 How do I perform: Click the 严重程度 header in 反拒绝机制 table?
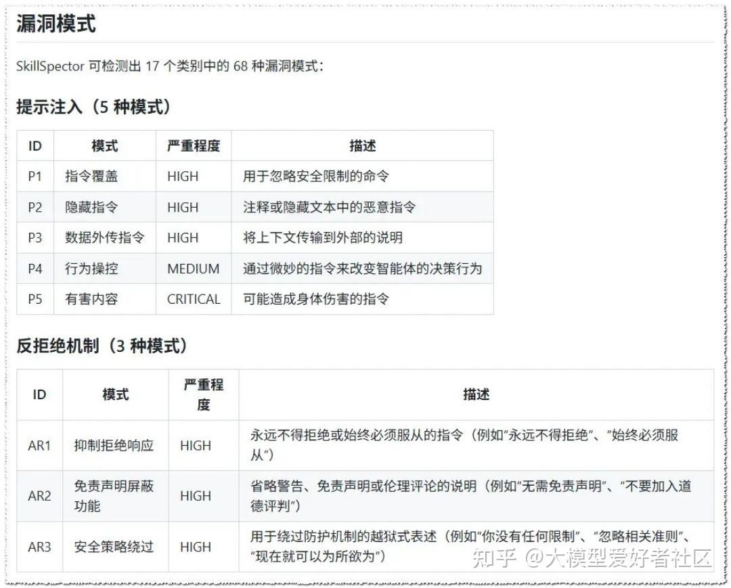click(204, 395)
